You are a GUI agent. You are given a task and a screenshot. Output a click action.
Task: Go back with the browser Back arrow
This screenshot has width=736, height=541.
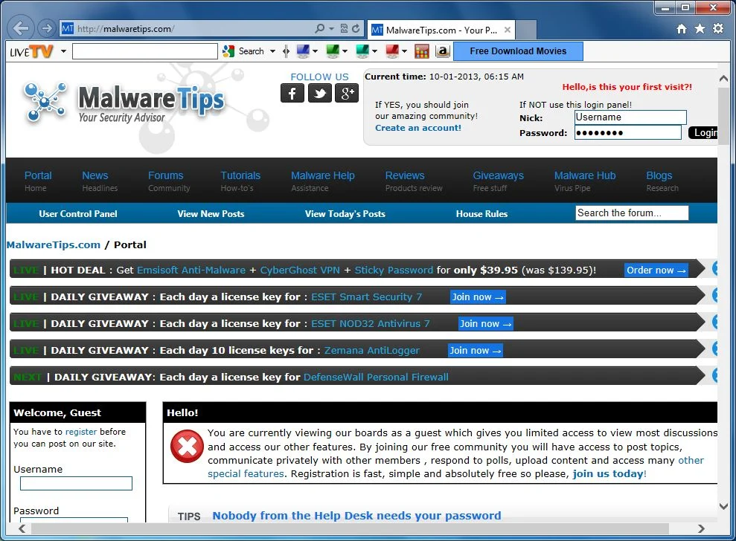point(21,28)
